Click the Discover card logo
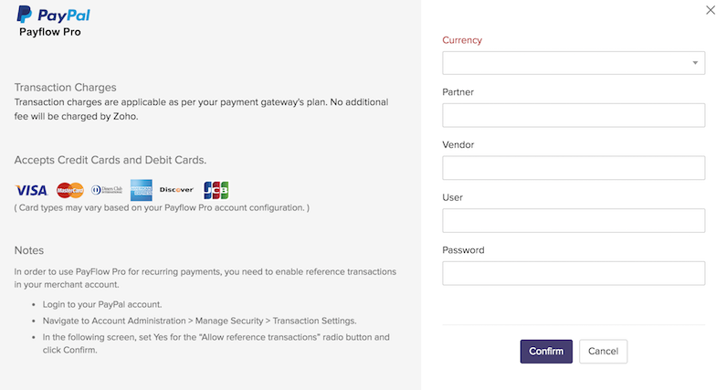Screen dimensions: 726x390 coord(176,190)
